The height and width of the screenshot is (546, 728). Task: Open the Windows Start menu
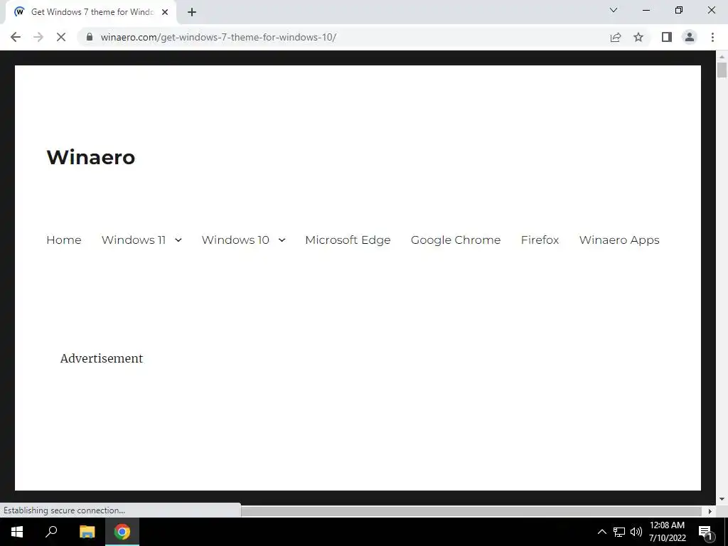[x=17, y=532]
